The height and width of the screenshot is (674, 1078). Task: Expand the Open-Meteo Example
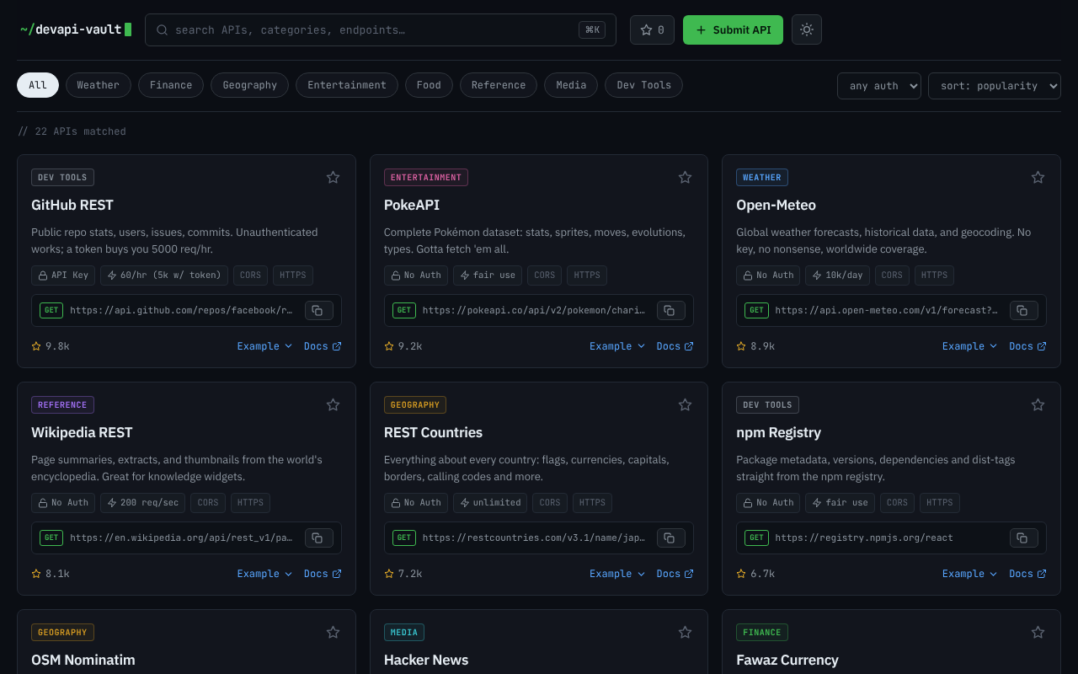[x=969, y=346]
